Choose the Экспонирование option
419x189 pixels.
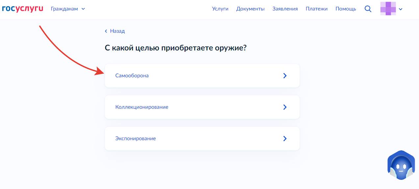202,139
